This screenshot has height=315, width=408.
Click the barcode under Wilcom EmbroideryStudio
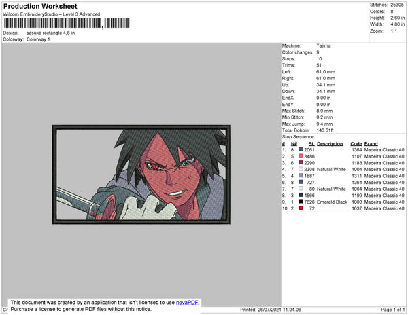click(67, 23)
